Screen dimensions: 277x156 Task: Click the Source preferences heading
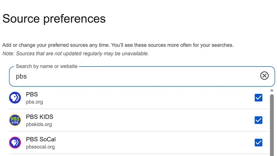tap(54, 19)
